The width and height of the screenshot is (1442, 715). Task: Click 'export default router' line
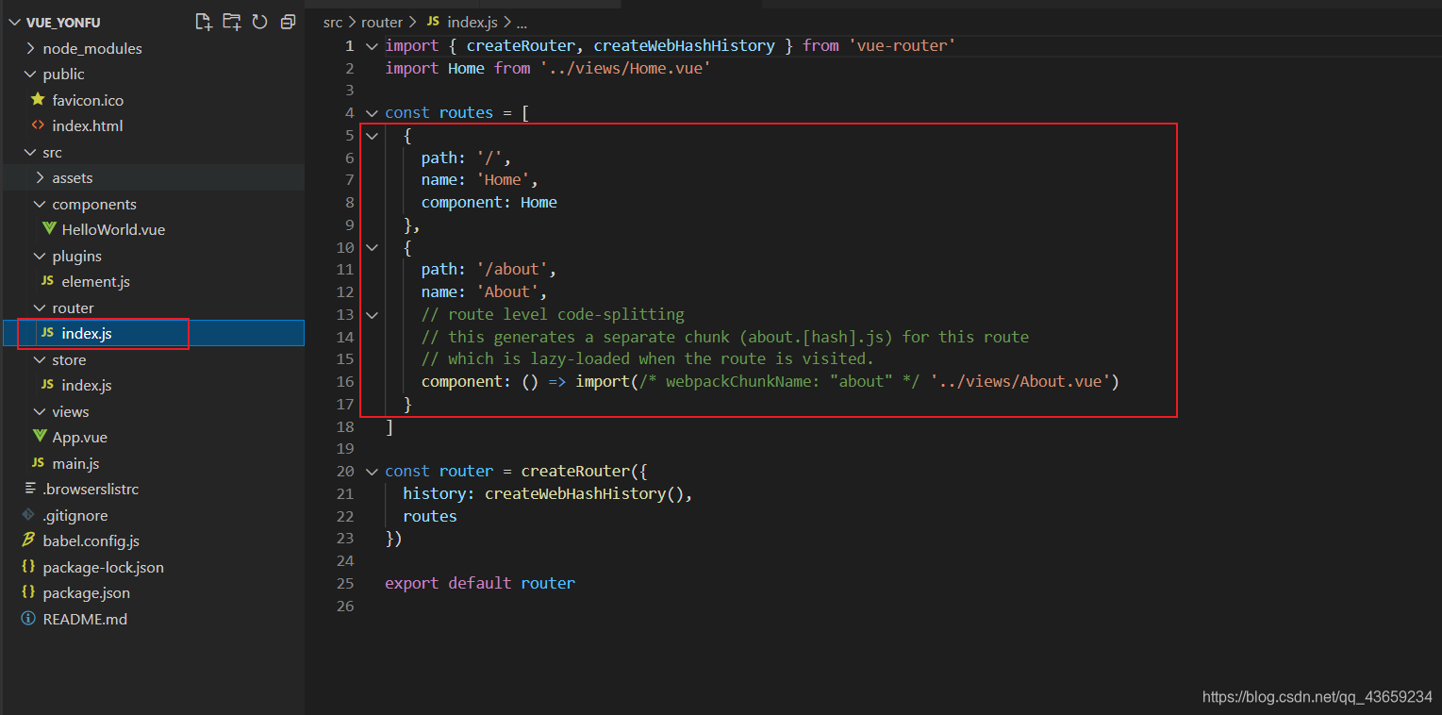(480, 583)
